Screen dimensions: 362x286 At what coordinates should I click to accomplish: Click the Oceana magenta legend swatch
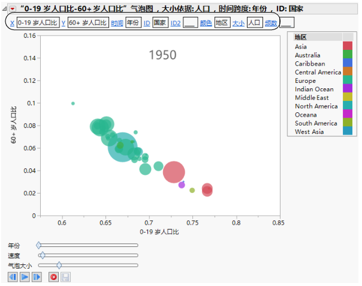348,114
